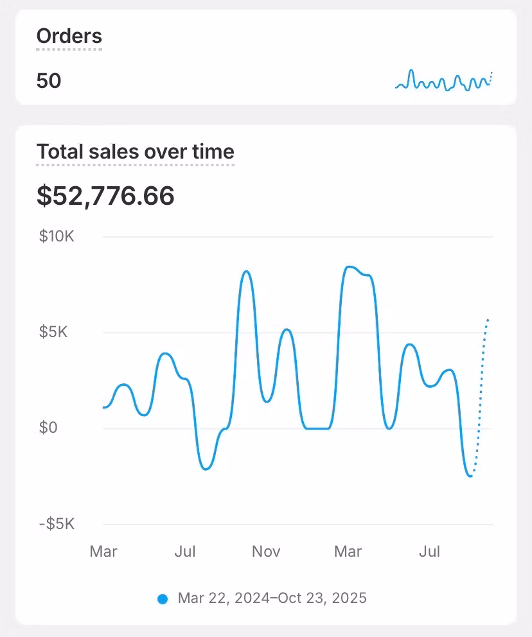Select the last Jul label on the x-axis

(429, 552)
